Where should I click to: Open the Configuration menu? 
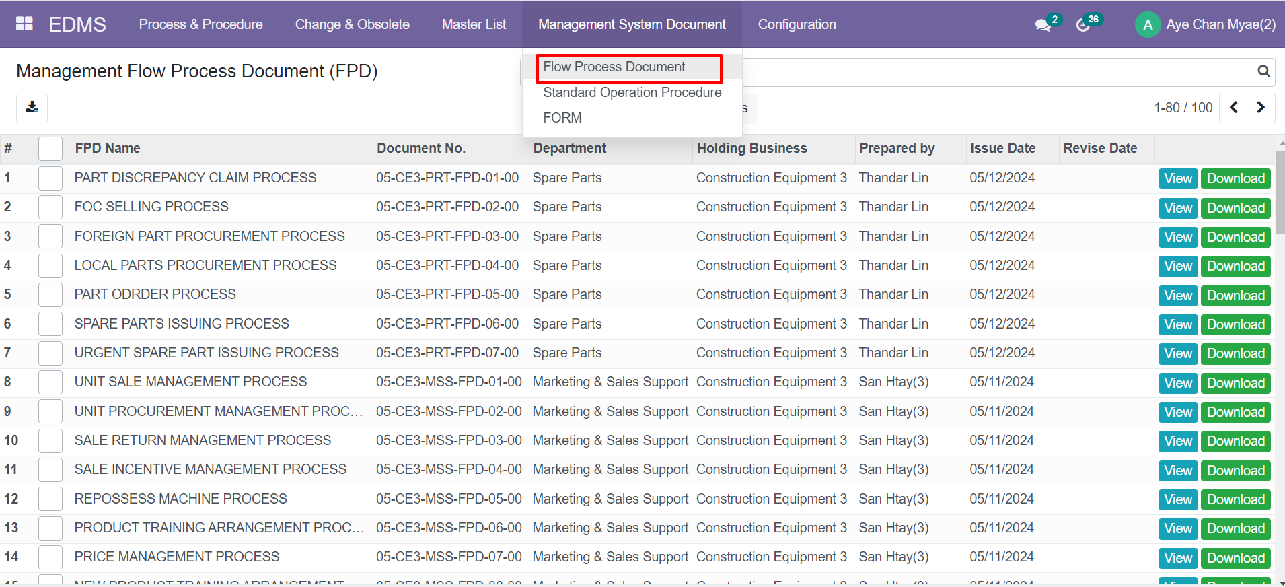tap(797, 24)
